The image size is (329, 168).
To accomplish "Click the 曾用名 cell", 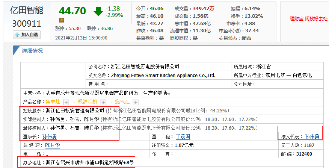I will (158, 84).
